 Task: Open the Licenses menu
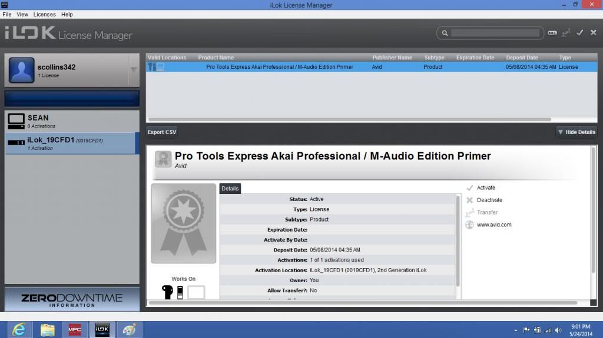(x=45, y=14)
